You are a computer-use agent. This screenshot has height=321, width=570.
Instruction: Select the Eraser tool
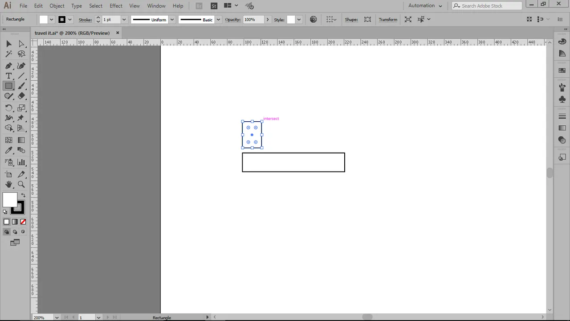coord(21,96)
